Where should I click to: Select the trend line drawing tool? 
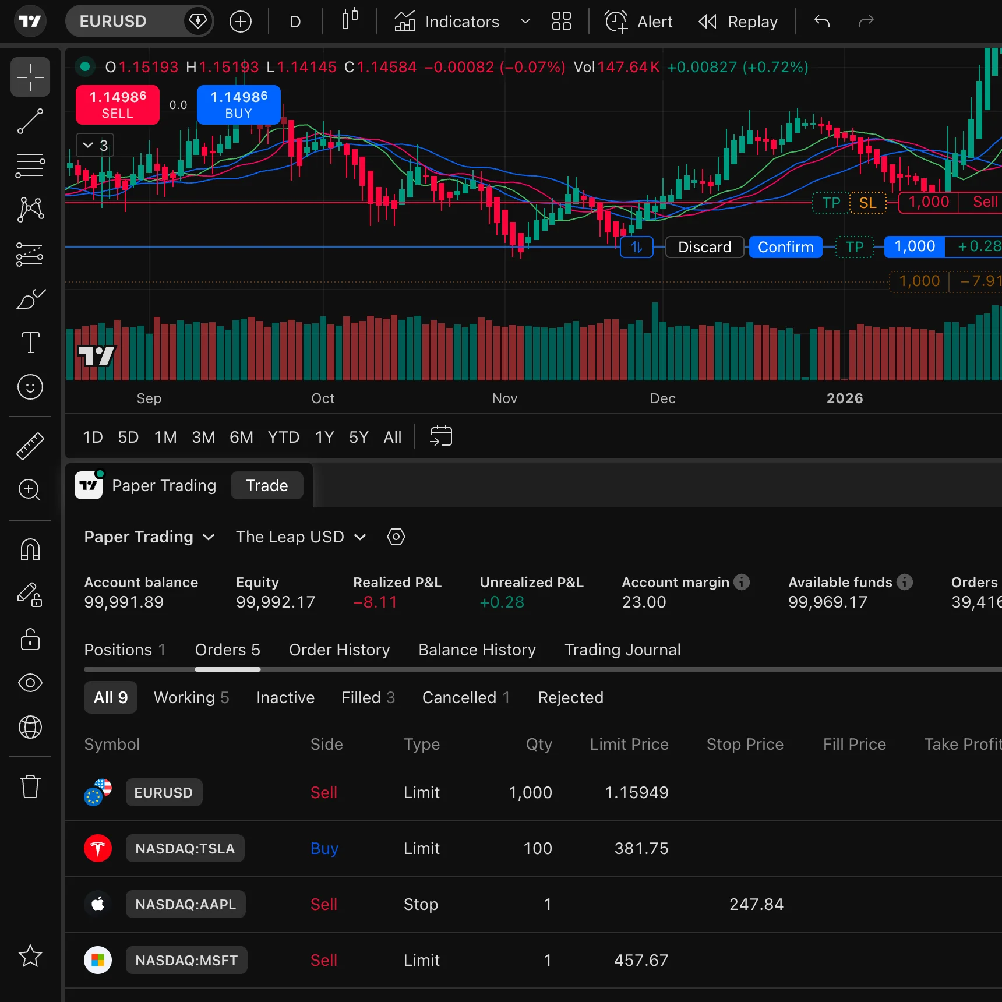(x=30, y=121)
